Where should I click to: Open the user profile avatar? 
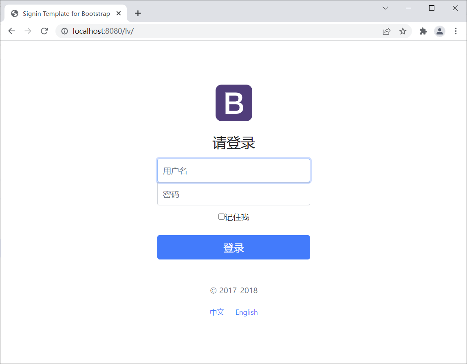click(x=440, y=31)
